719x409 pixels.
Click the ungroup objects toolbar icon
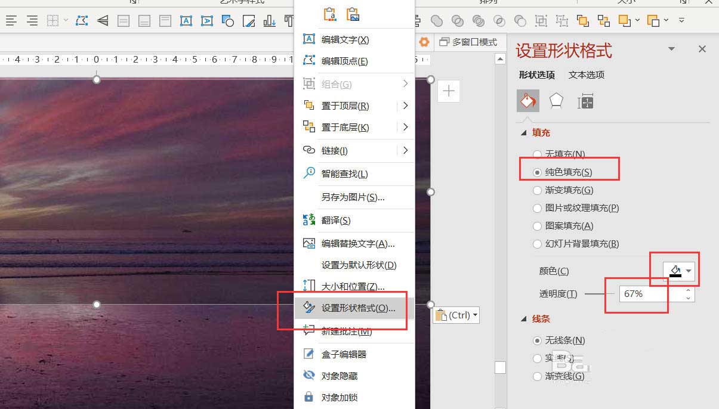click(x=562, y=21)
